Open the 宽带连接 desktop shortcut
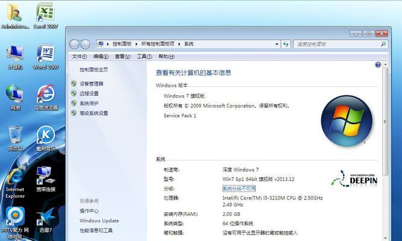 (x=46, y=179)
